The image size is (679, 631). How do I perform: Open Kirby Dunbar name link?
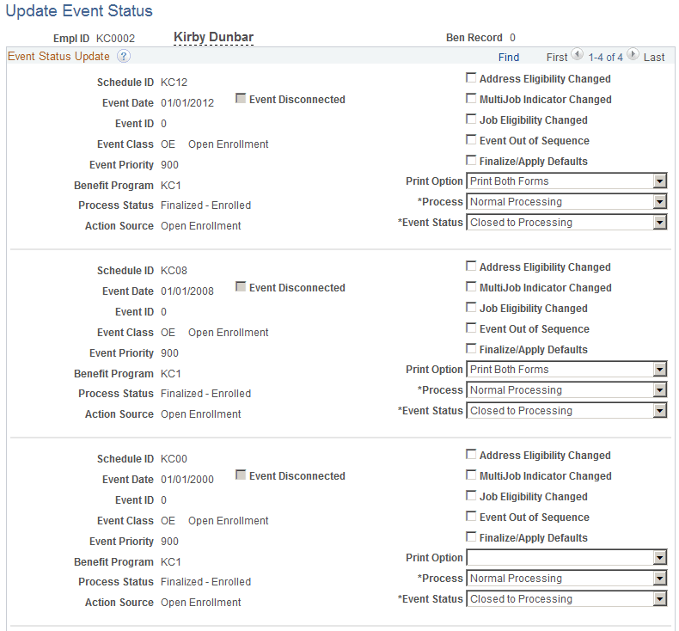coord(213,37)
